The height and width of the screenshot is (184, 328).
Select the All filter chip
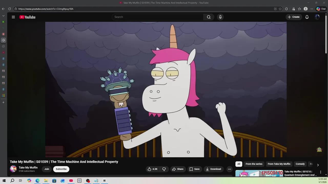(x=239, y=164)
